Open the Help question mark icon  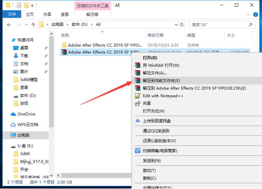[x=256, y=15]
